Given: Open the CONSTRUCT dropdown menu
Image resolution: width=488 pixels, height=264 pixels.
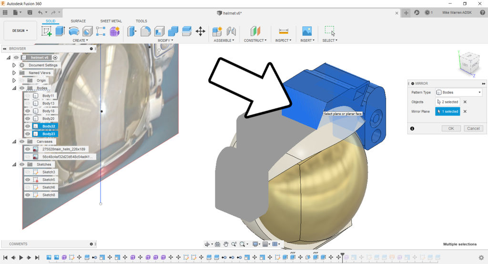Looking at the screenshot, I should (255, 41).
